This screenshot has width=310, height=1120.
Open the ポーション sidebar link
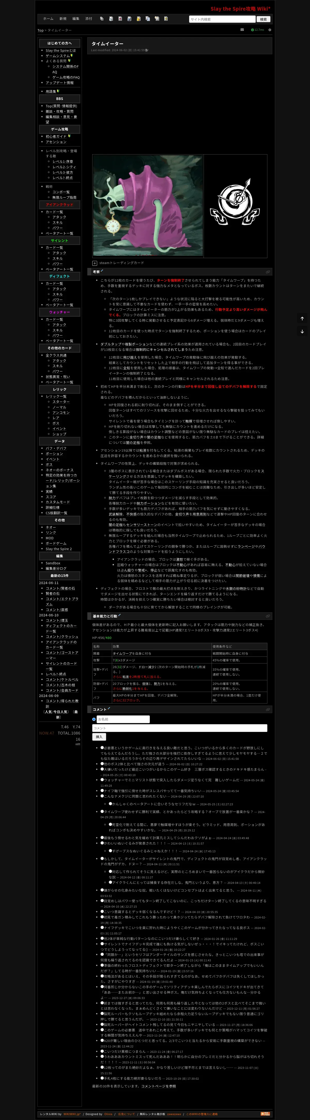[x=54, y=453]
